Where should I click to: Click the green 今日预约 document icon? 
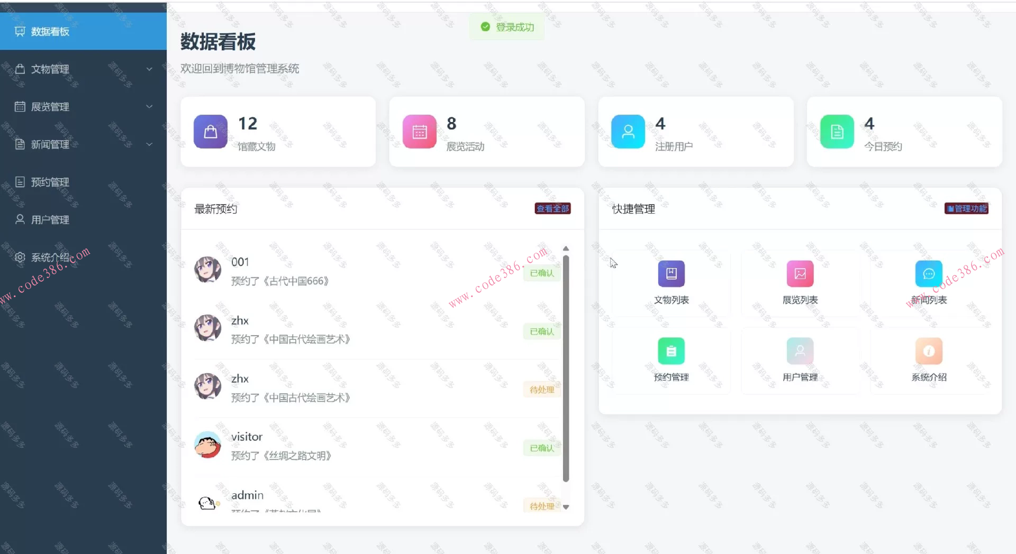837,132
